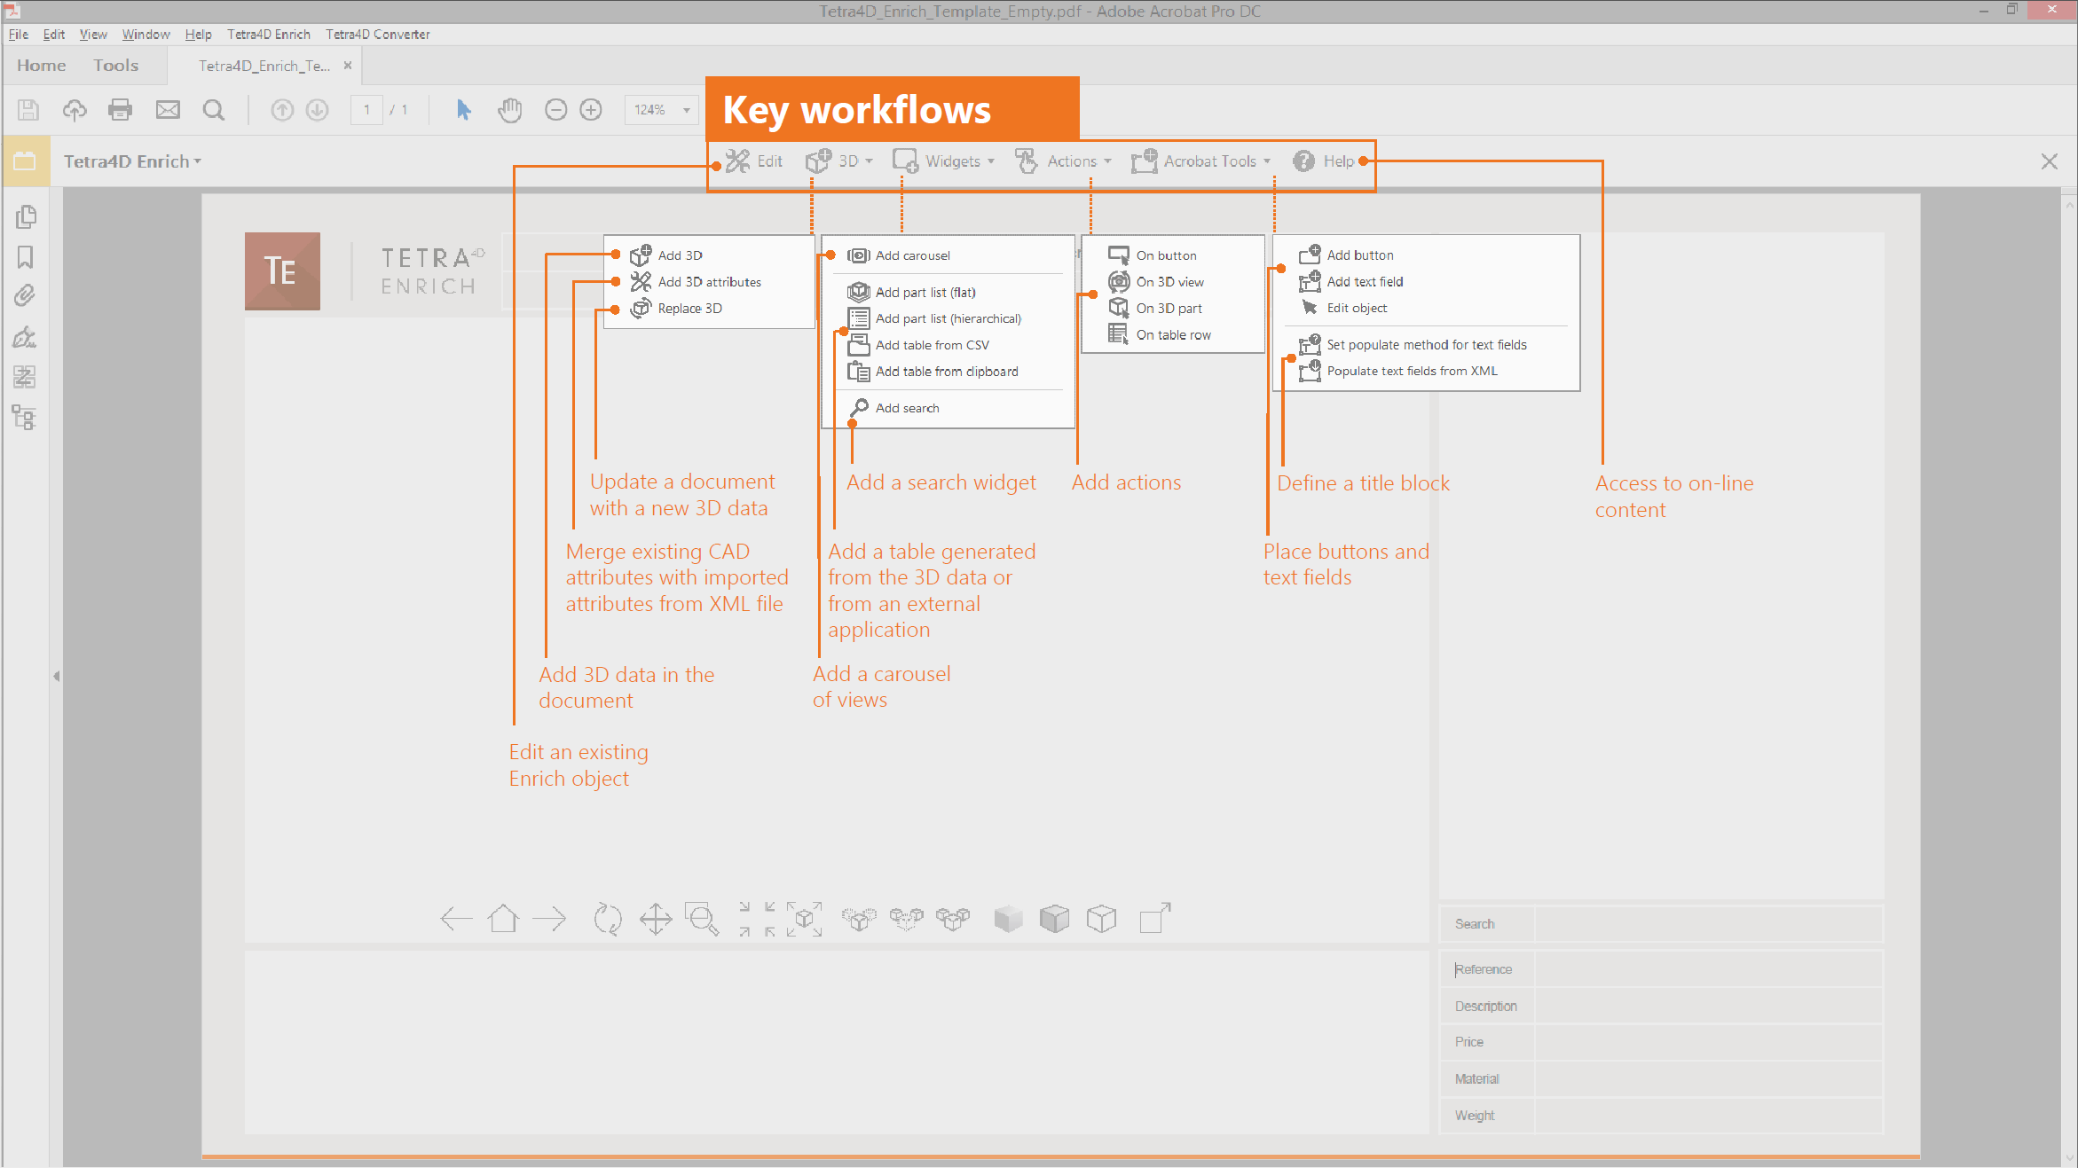2078x1168 pixels.
Task: Close the Tetra4D Enrich toolbar
Action: tap(2050, 161)
